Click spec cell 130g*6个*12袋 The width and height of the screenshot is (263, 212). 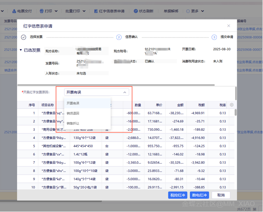84,138
